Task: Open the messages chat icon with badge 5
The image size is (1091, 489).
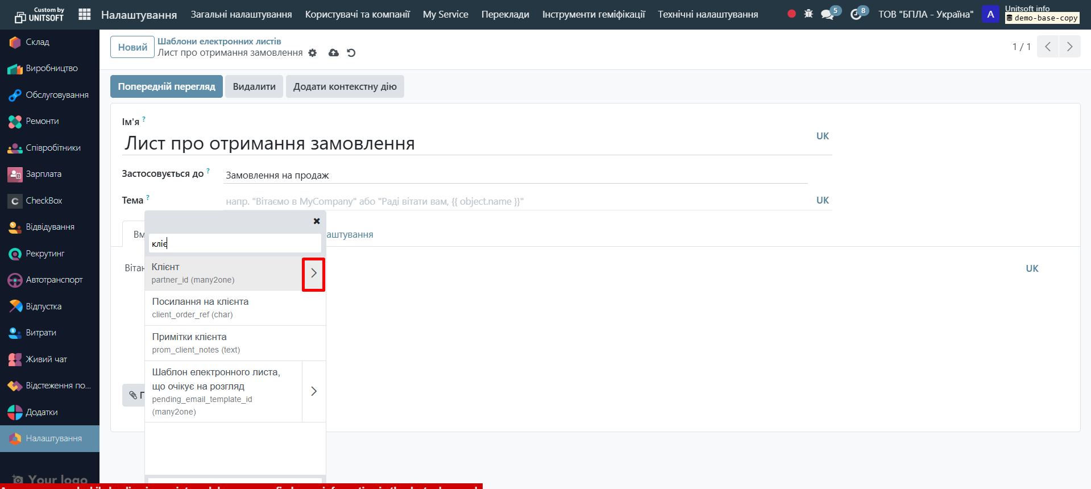Action: [828, 14]
